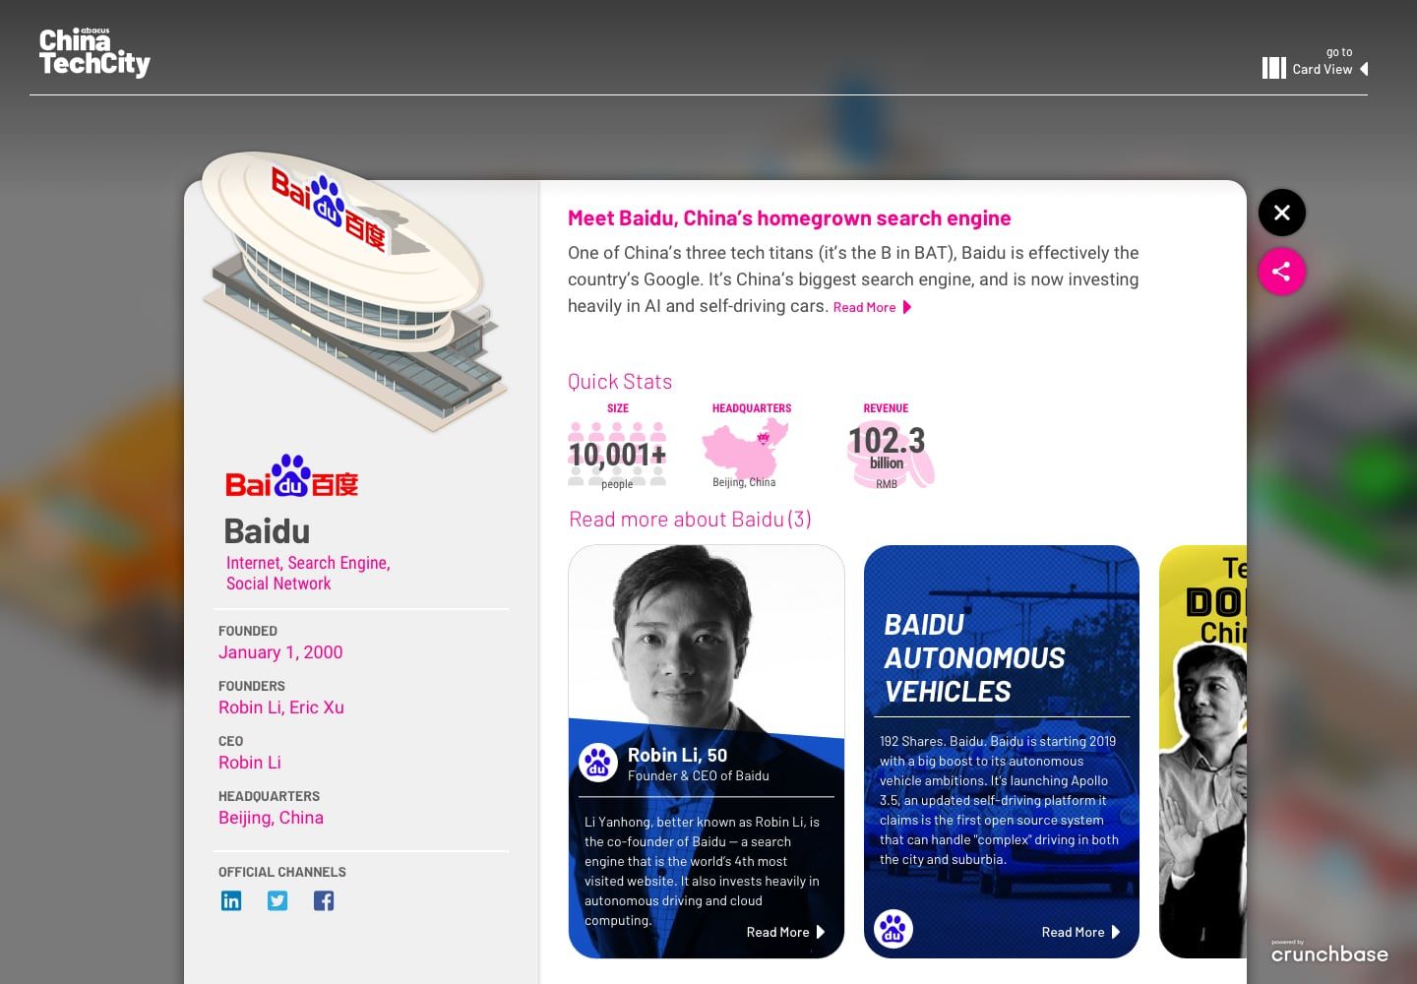The image size is (1417, 984).
Task: Open Baidu's Facebook channel
Action: [x=324, y=900]
